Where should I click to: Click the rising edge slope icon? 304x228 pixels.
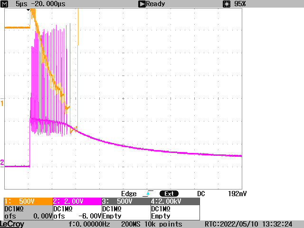click(x=148, y=193)
